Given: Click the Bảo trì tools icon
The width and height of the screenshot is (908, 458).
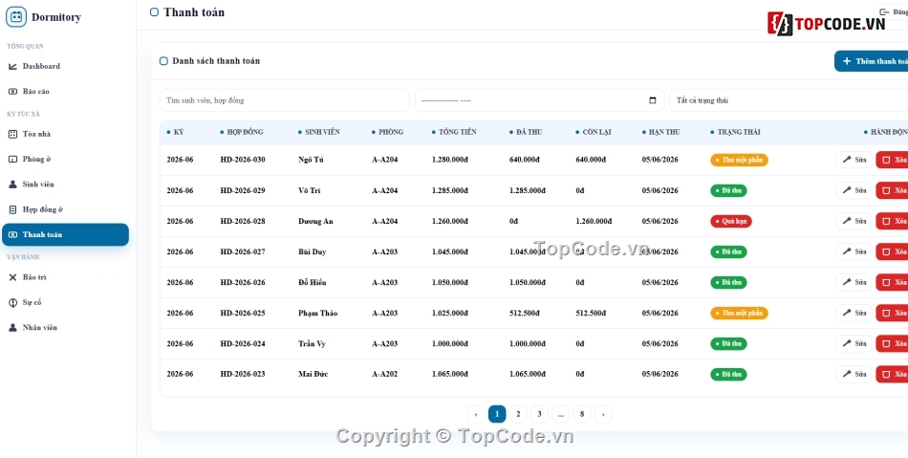Looking at the screenshot, I should coord(12,277).
